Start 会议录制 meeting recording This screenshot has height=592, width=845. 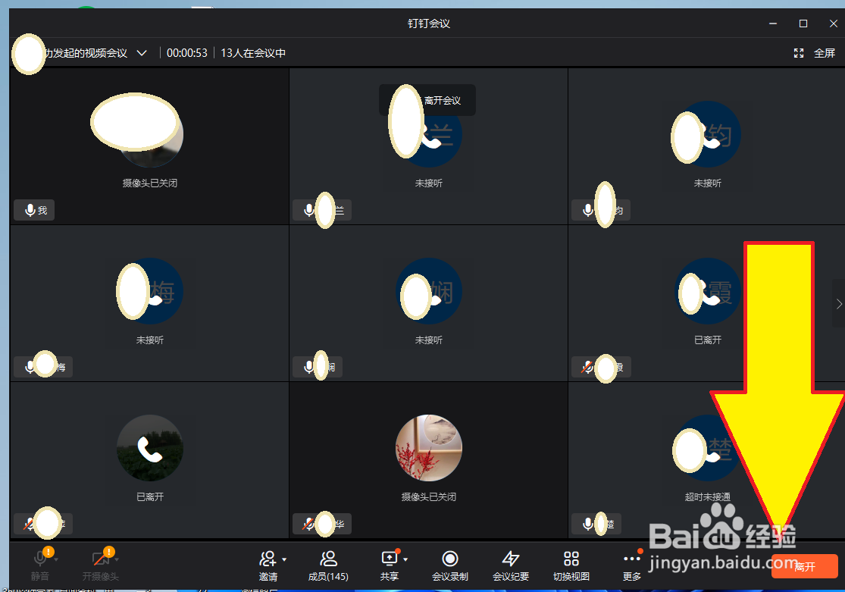click(x=450, y=565)
